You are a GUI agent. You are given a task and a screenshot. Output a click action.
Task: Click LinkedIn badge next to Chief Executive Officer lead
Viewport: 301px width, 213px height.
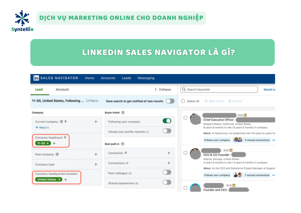point(245,115)
